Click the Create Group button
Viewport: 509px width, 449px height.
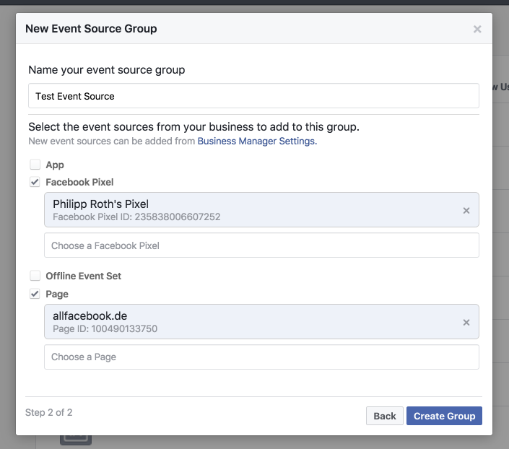click(x=444, y=416)
